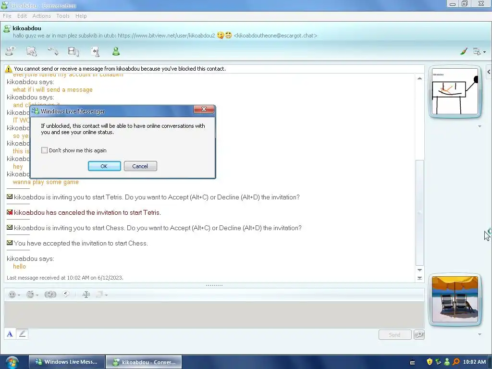Click kikoabdou Conversation taskbar button

tap(144, 362)
